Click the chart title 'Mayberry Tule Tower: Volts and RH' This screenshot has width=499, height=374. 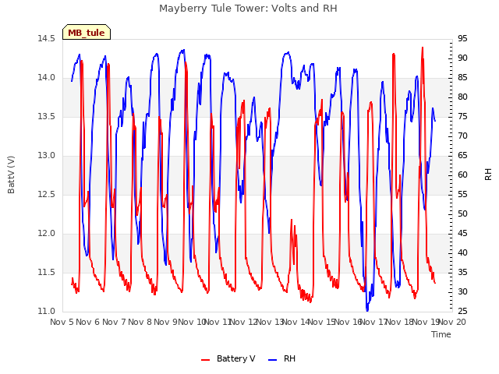248,9
